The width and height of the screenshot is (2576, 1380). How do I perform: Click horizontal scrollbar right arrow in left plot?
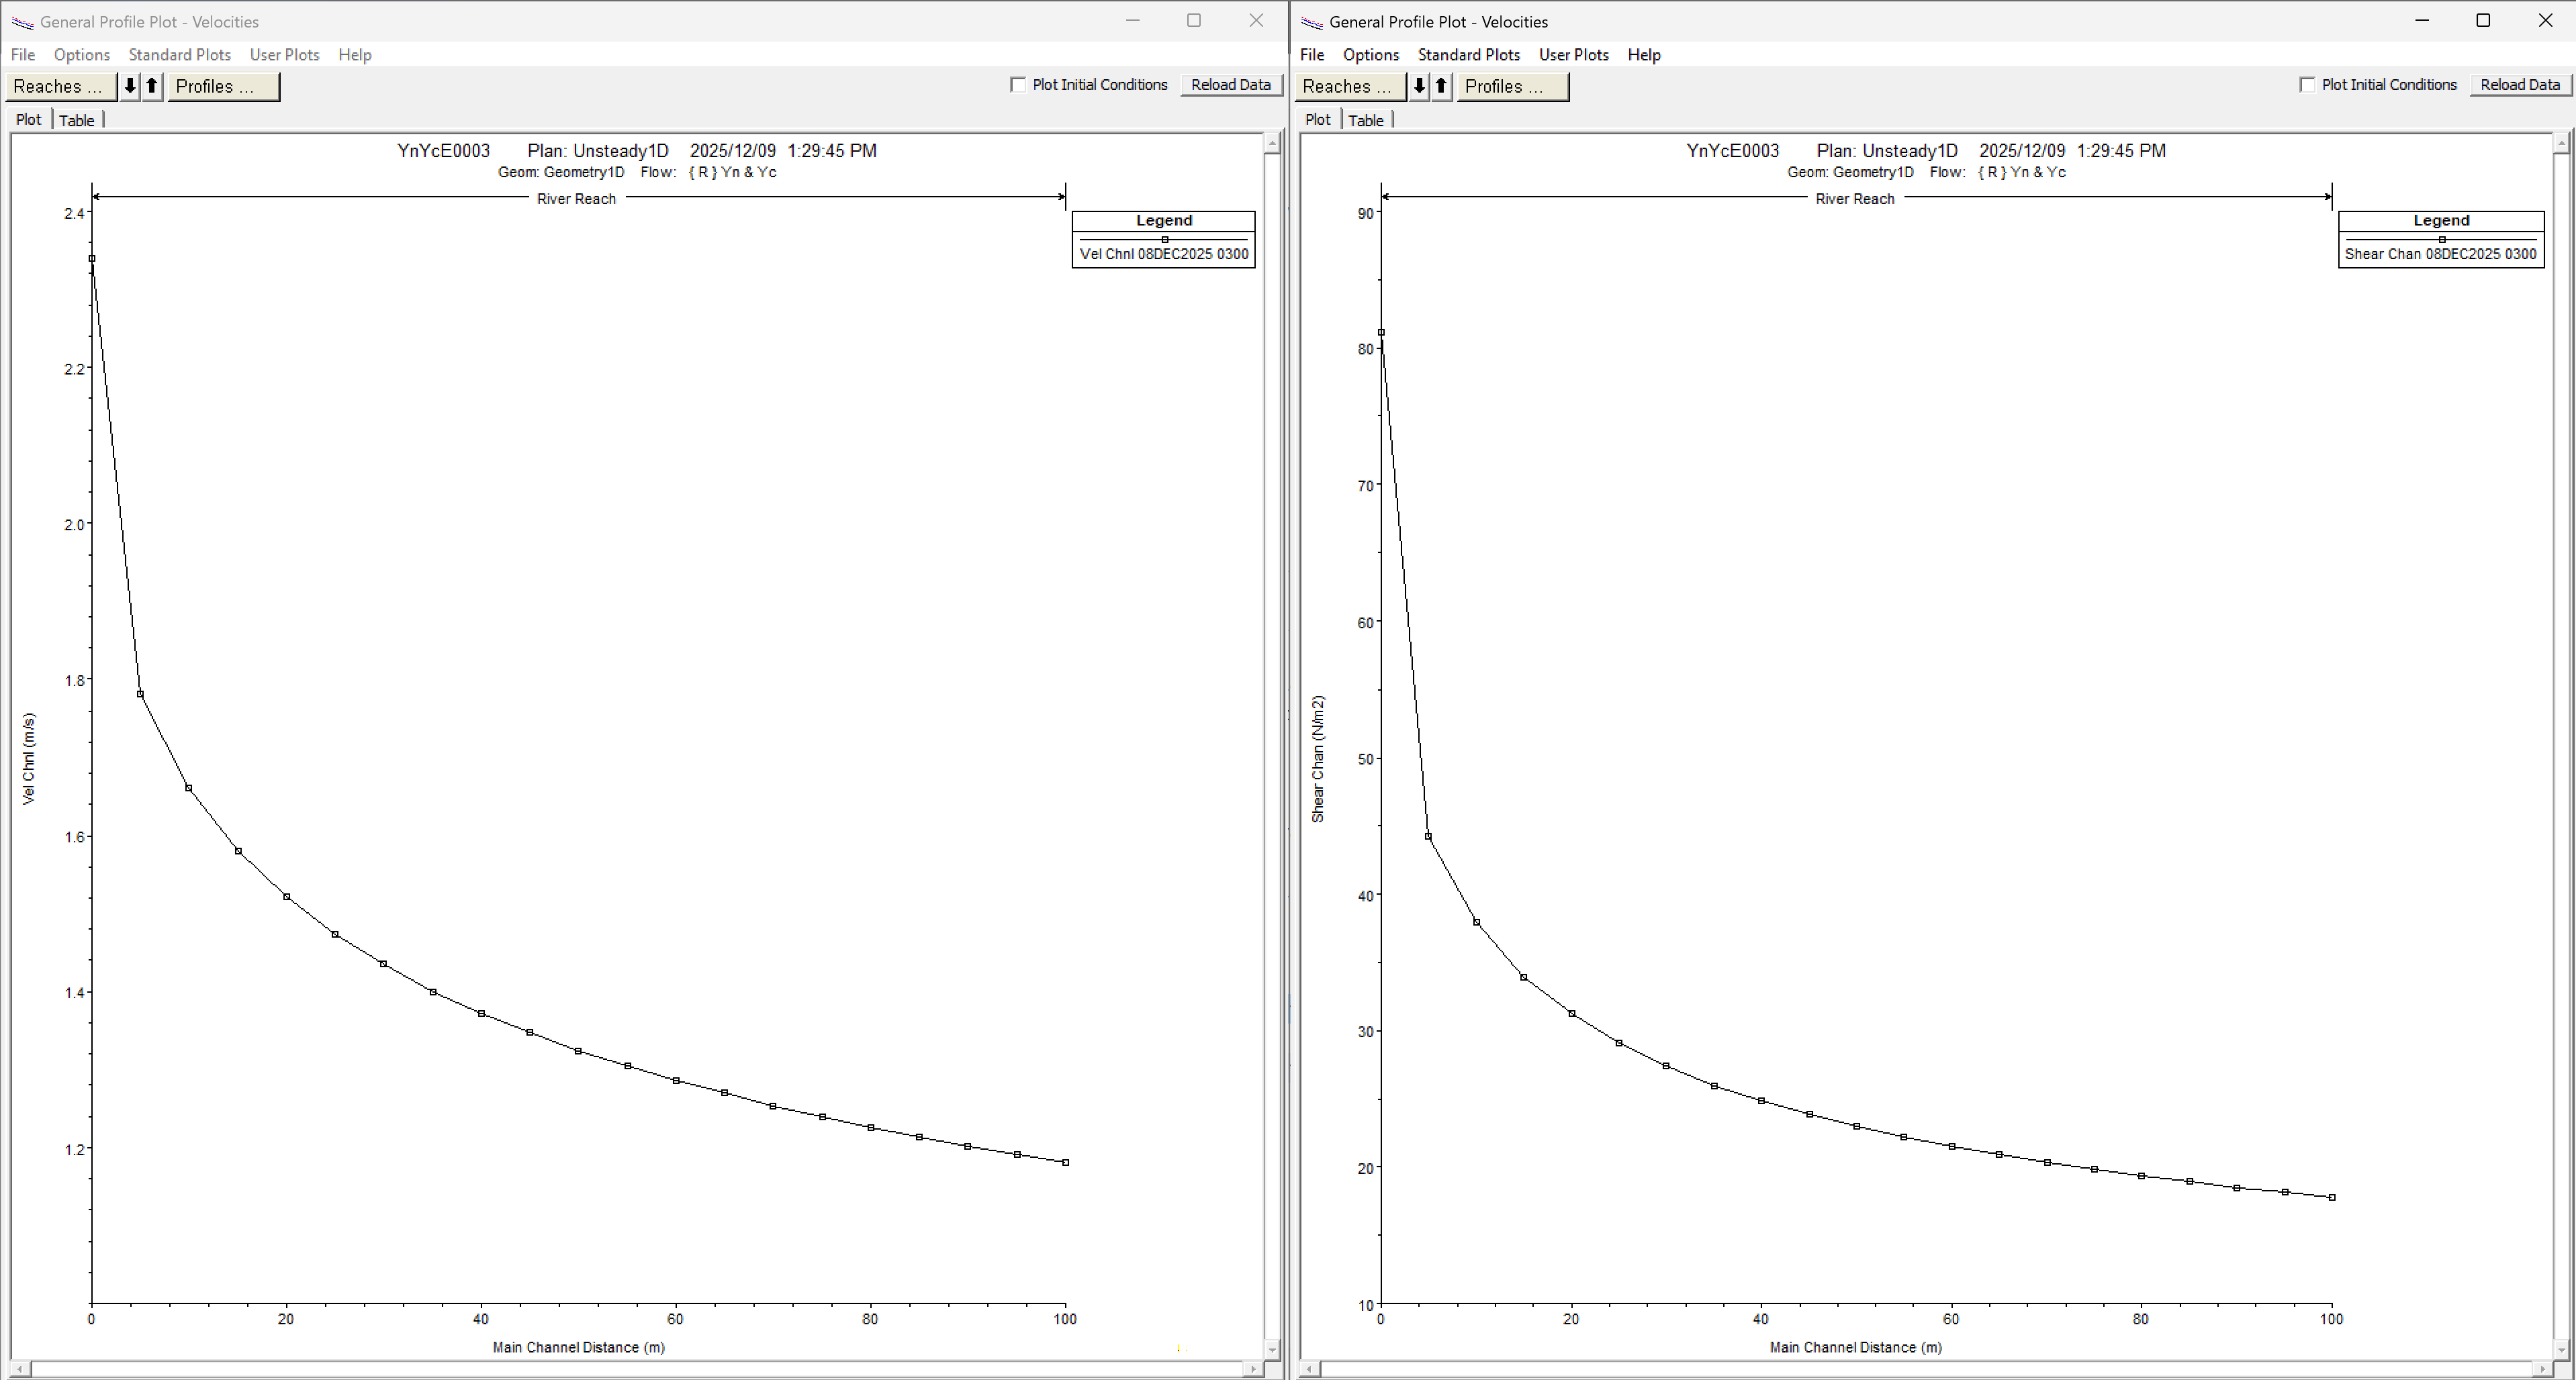(1254, 1369)
